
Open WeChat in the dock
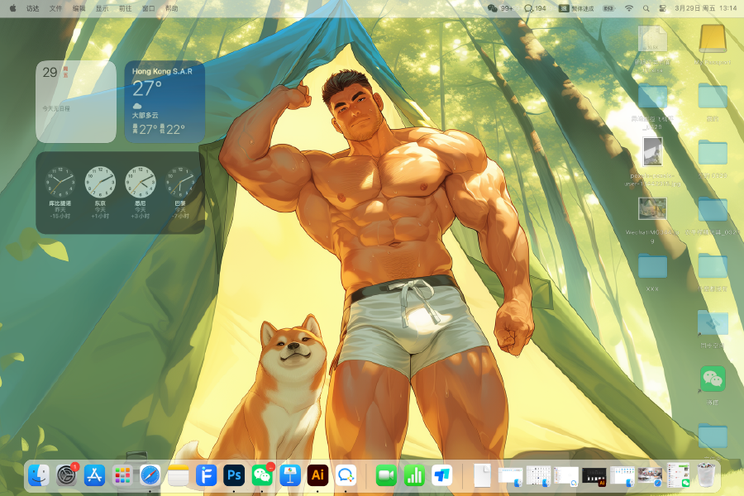[262, 475]
